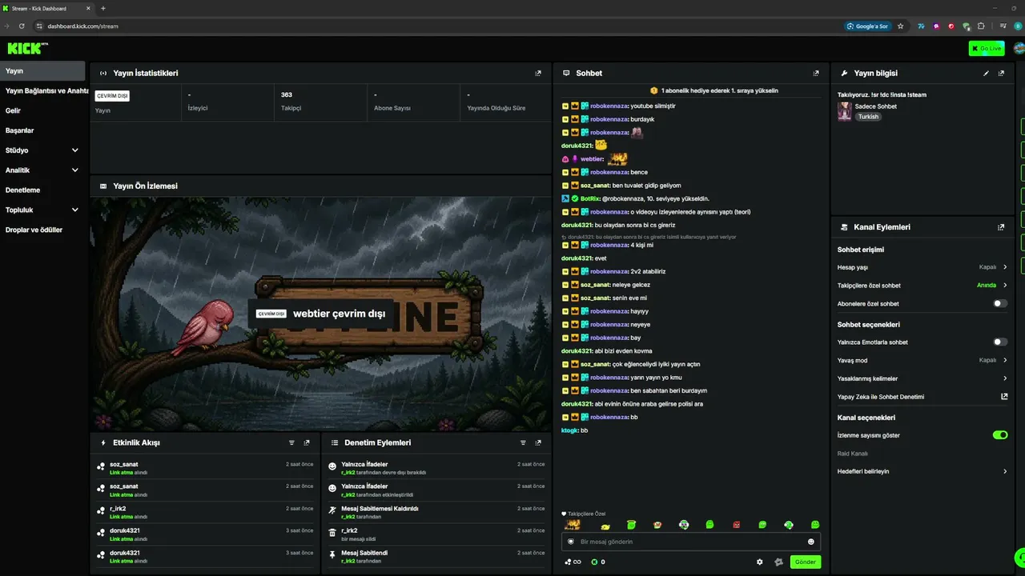Filter the Denetim Eylemleri list
1025x576 pixels.
(x=523, y=442)
